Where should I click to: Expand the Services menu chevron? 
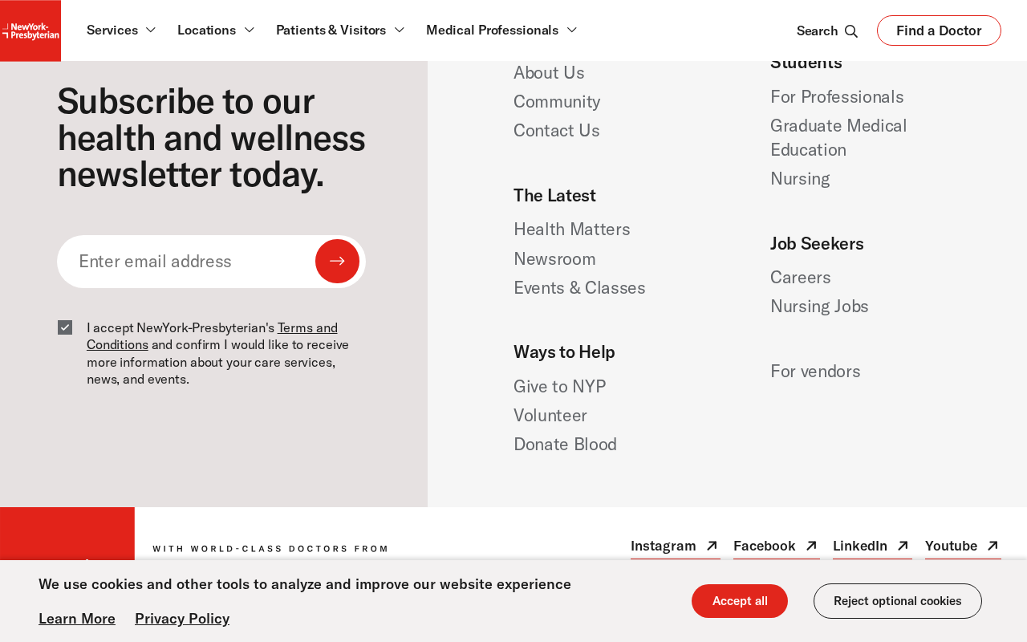pos(150,30)
